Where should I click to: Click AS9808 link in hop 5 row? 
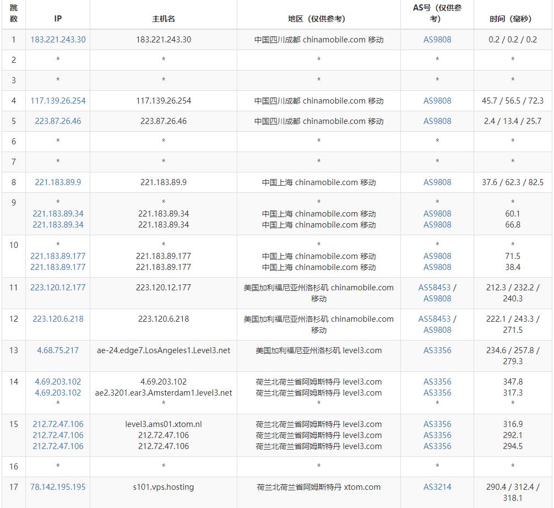click(437, 121)
